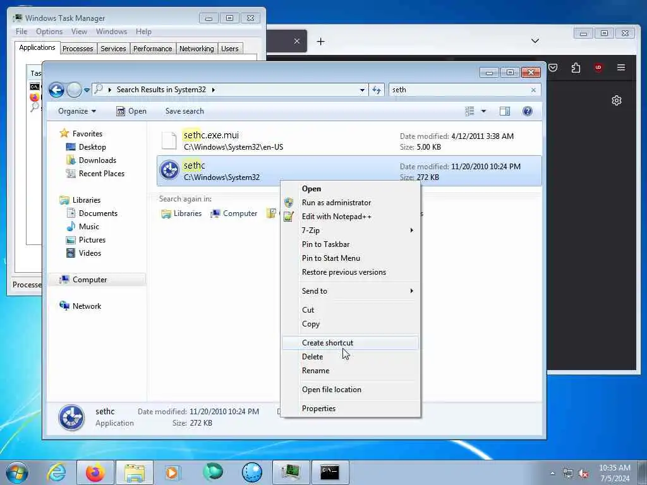Open Task Manager Help menu
647x485 pixels.
pyautogui.click(x=143, y=32)
